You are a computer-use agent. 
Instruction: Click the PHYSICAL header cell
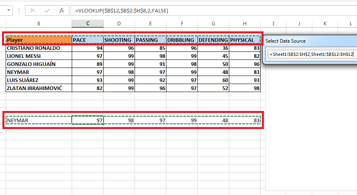[245, 40]
